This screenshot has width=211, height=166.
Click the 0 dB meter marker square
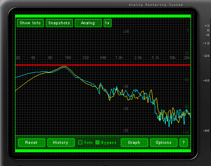point(208,30)
